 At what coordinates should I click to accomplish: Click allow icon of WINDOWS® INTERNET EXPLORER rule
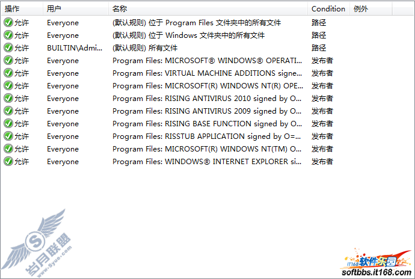8,162
